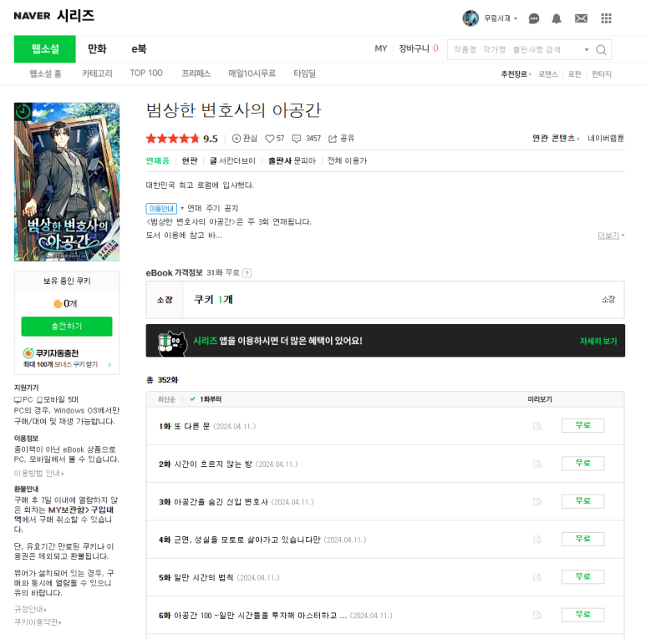
Task: Click 무료 button for episode 3화
Action: point(582,501)
